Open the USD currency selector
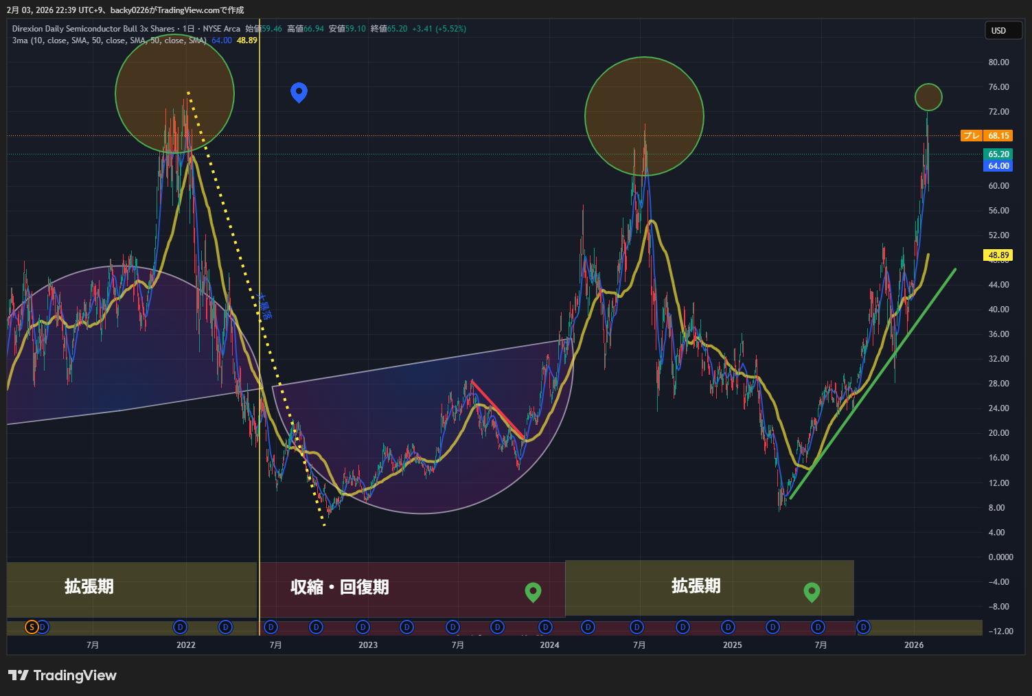This screenshot has width=1032, height=696. coord(1002,30)
